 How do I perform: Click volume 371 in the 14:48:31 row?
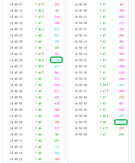[x=57, y=54]
